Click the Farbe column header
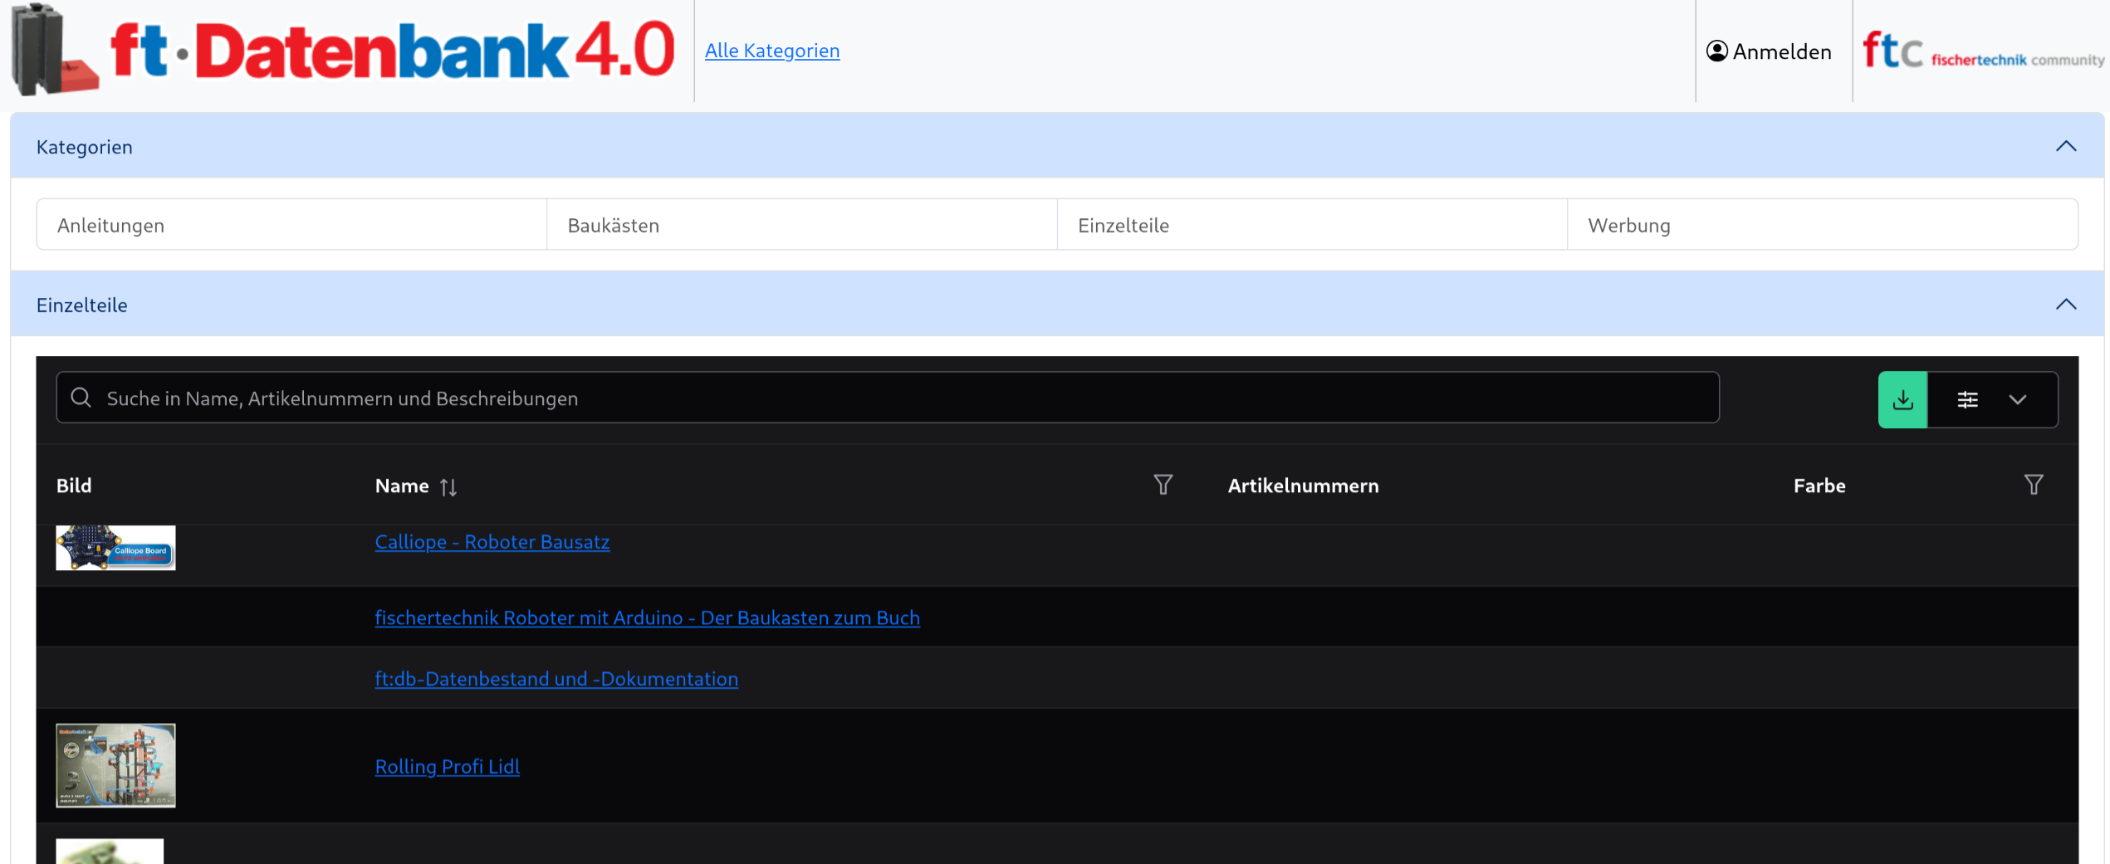The height and width of the screenshot is (864, 2110). (x=1819, y=486)
